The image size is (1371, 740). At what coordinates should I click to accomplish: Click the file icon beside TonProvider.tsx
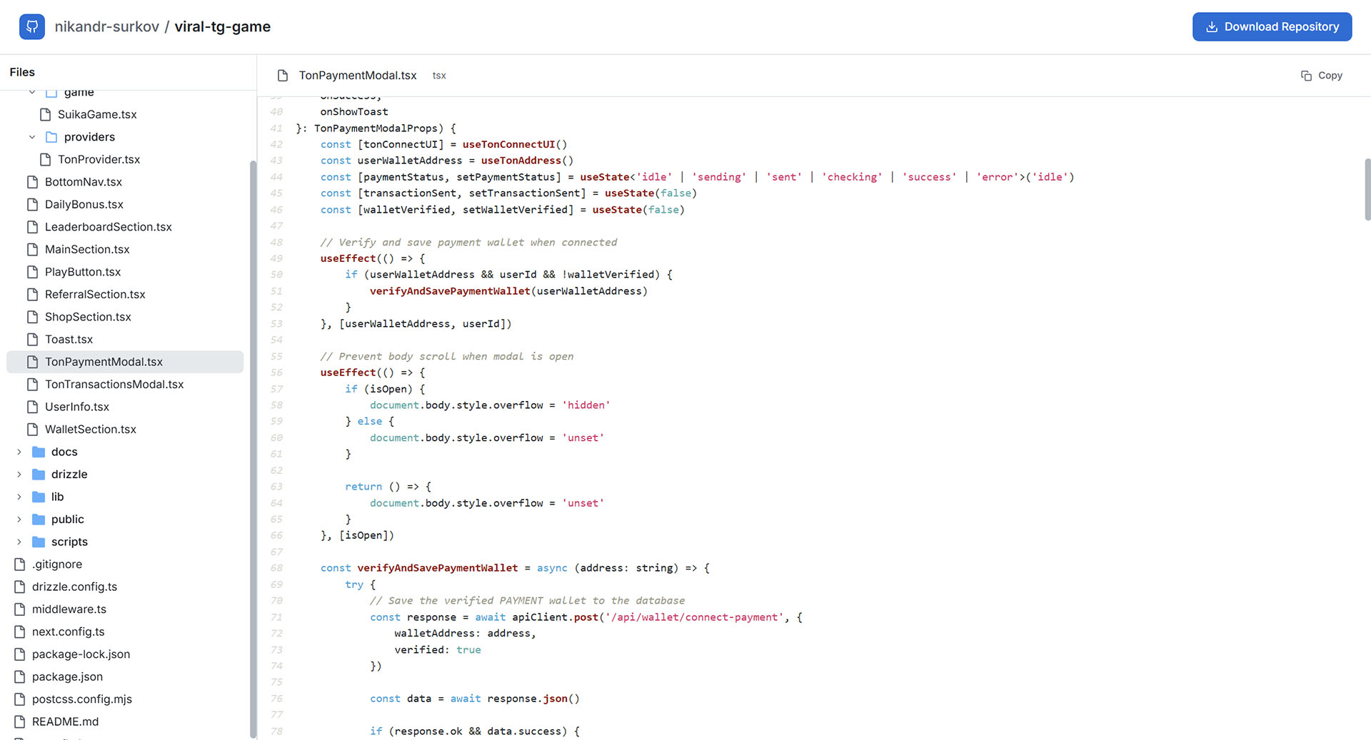45,159
